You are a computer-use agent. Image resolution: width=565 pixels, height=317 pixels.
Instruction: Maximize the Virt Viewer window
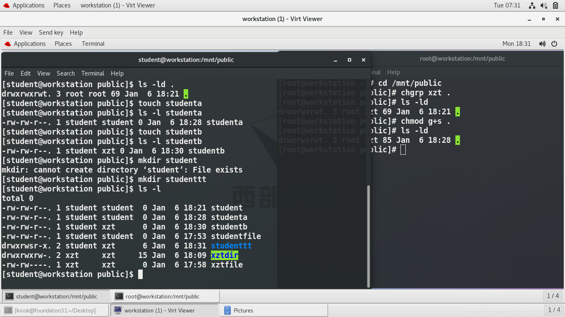543,19
